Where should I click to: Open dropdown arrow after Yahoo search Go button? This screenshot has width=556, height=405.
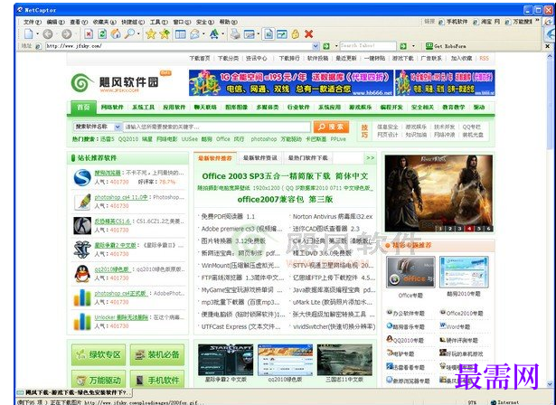[x=413, y=46]
